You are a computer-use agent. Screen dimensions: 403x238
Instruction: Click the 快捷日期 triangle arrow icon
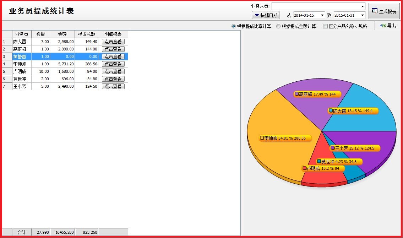(256, 15)
